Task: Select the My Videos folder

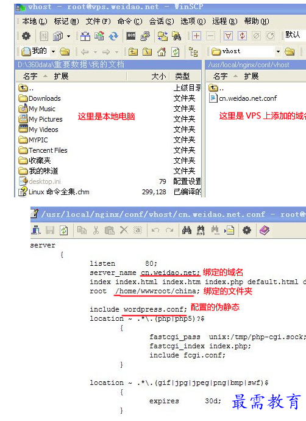Action: (38, 130)
